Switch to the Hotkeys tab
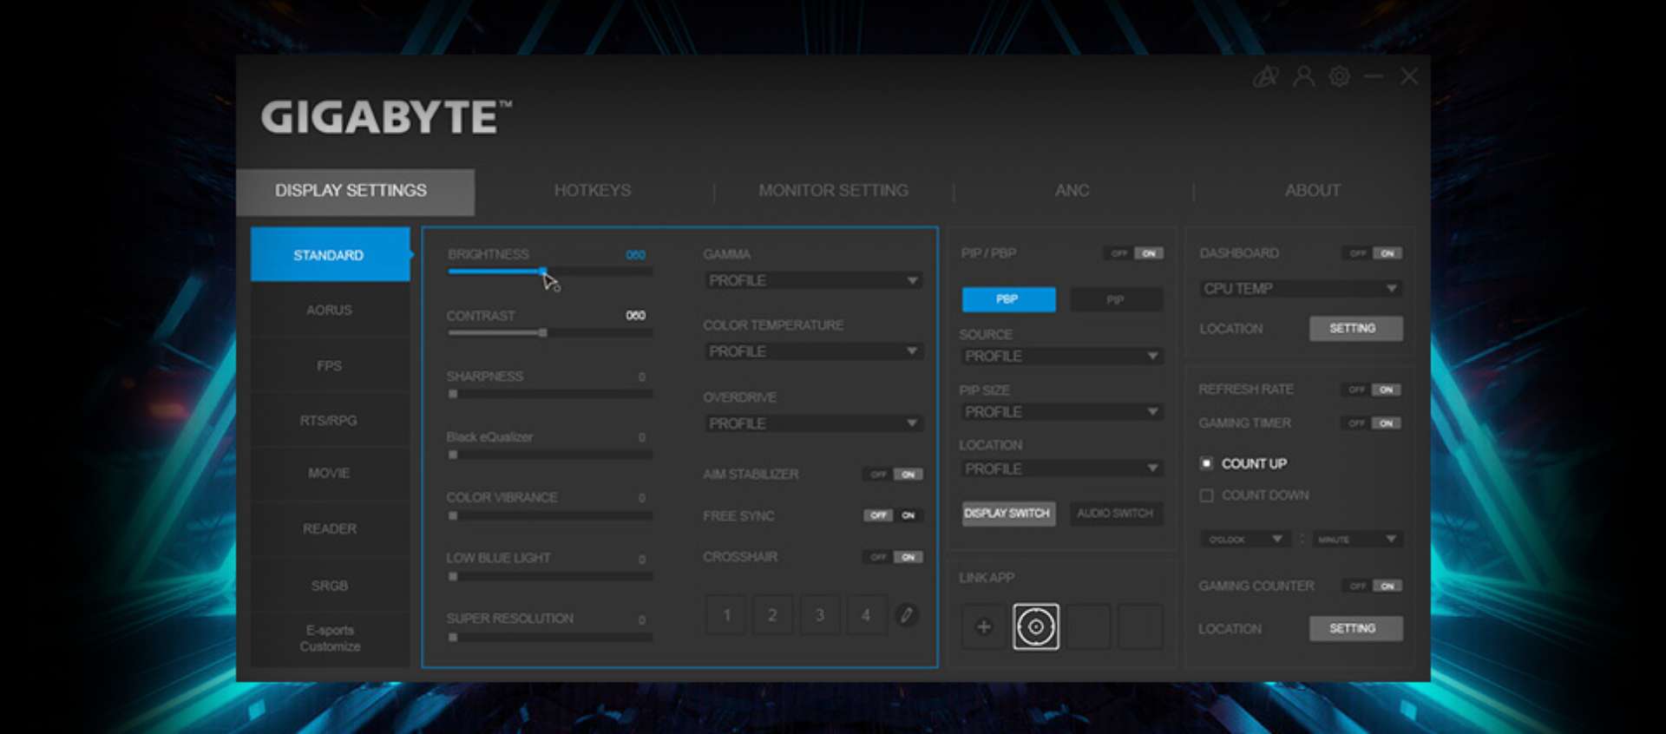 tap(593, 190)
